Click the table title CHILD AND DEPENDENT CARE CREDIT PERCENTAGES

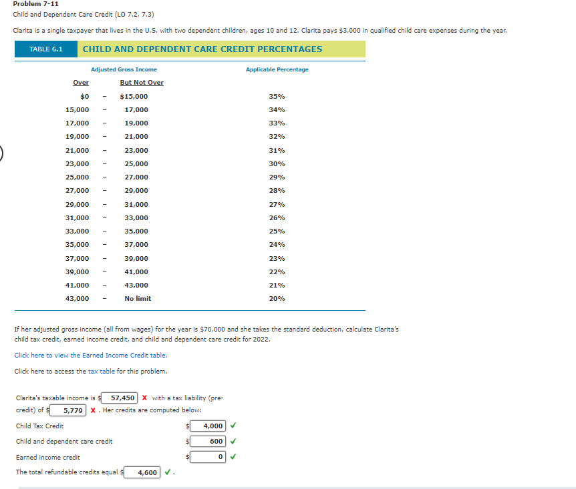coord(202,49)
